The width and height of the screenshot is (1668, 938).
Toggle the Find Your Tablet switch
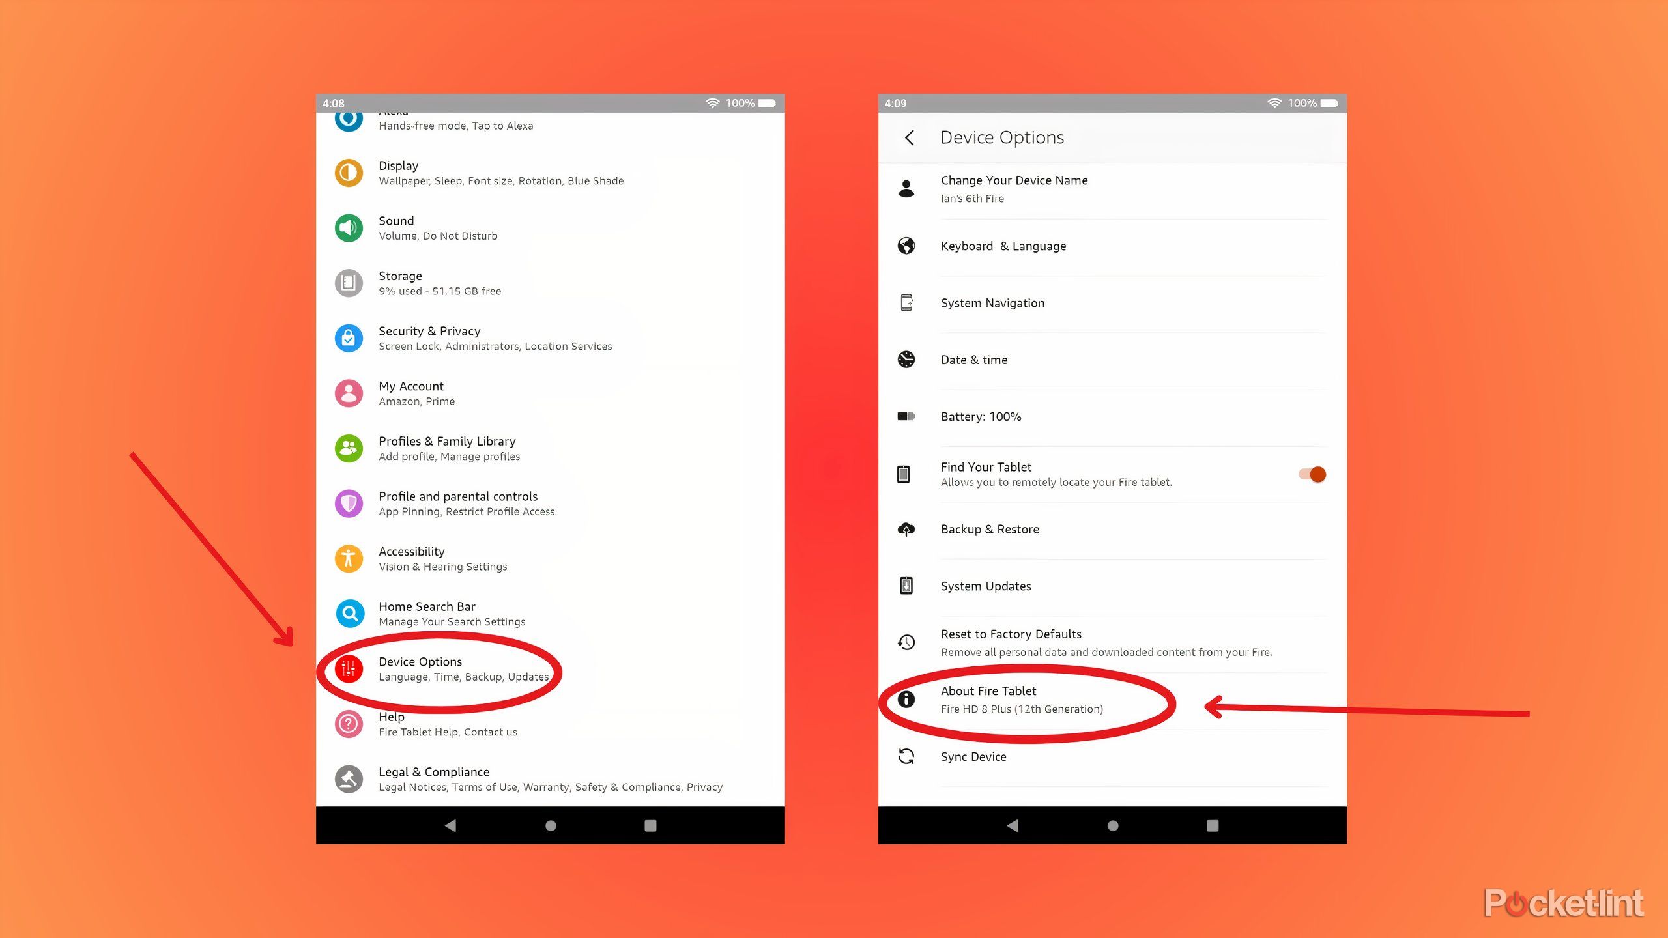(x=1312, y=474)
